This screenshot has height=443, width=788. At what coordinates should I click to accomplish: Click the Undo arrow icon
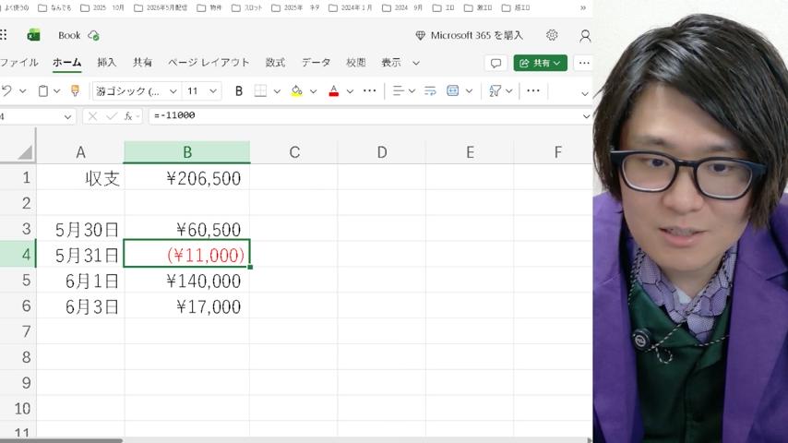[6, 91]
